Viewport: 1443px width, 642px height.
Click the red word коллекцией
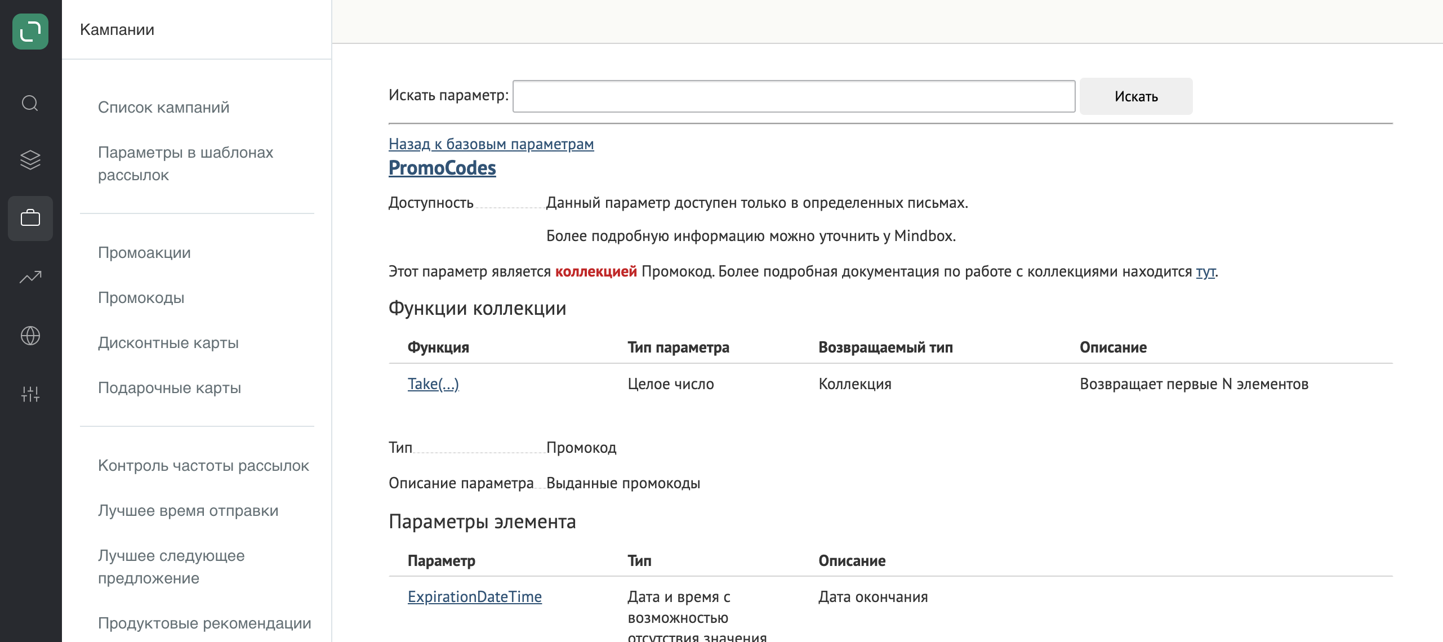pyautogui.click(x=596, y=271)
